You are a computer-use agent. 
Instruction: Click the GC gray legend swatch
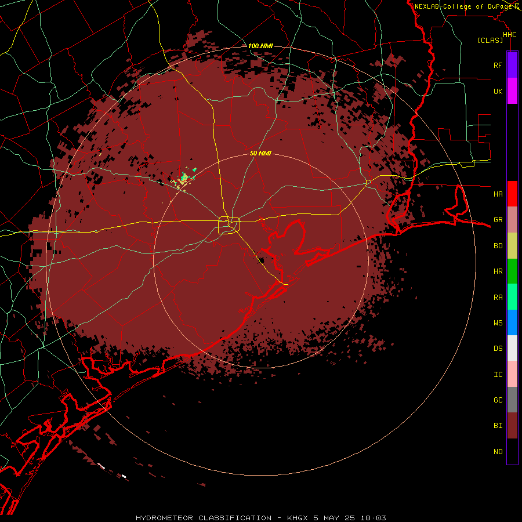(x=512, y=400)
